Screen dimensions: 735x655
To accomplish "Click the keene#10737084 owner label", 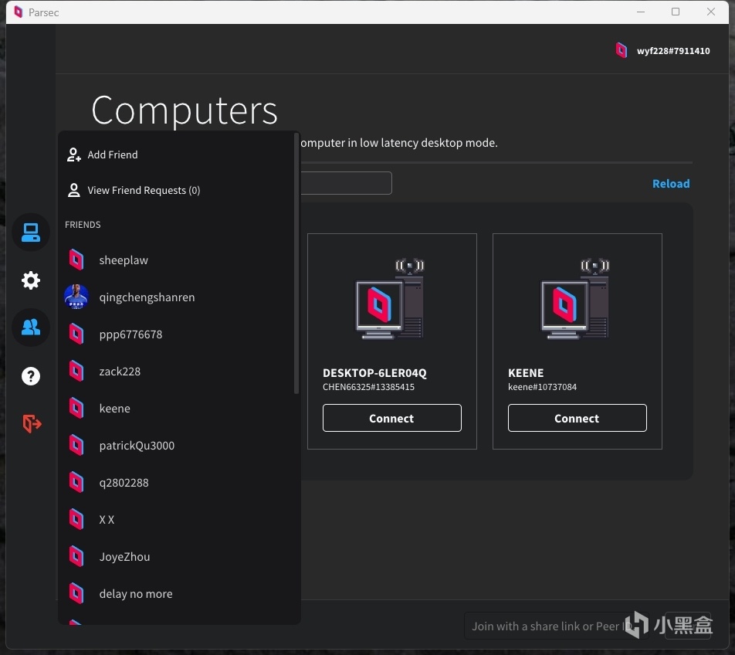I will tap(542, 387).
